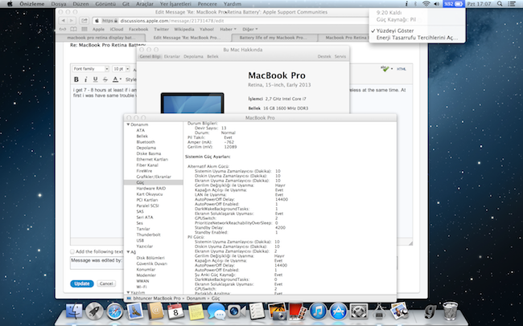The image size is (523, 326).
Task: Open Araçlar menu in menu bar
Action: pyautogui.click(x=145, y=4)
